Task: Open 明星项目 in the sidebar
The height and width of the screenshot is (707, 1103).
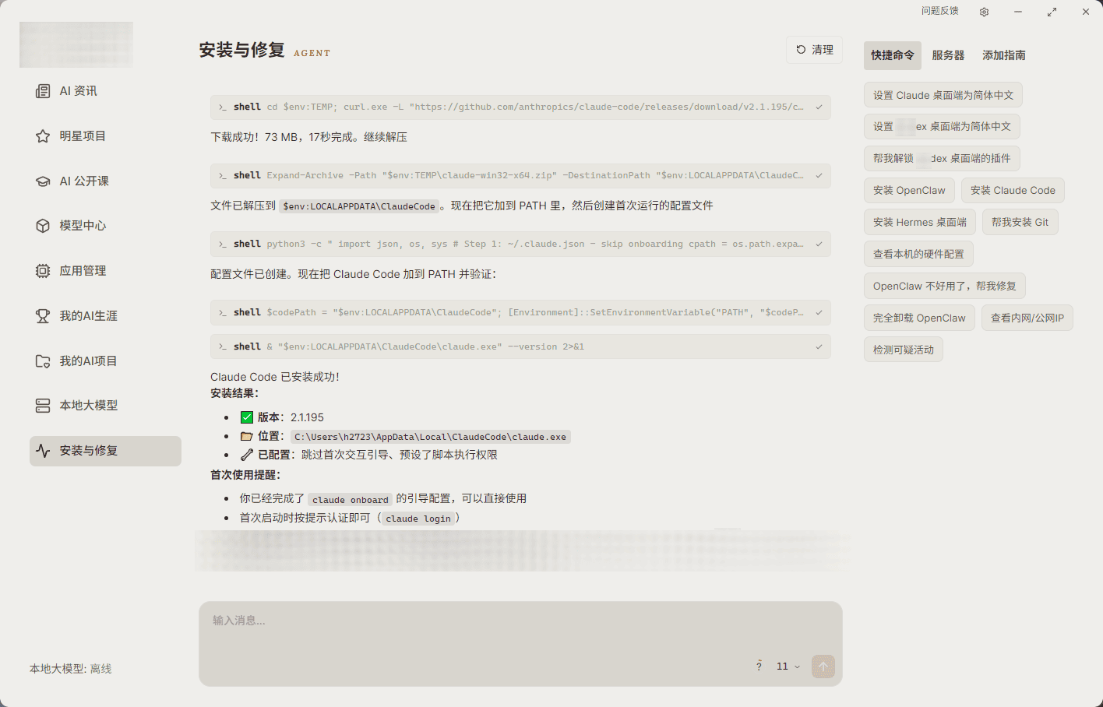Action: click(105, 136)
